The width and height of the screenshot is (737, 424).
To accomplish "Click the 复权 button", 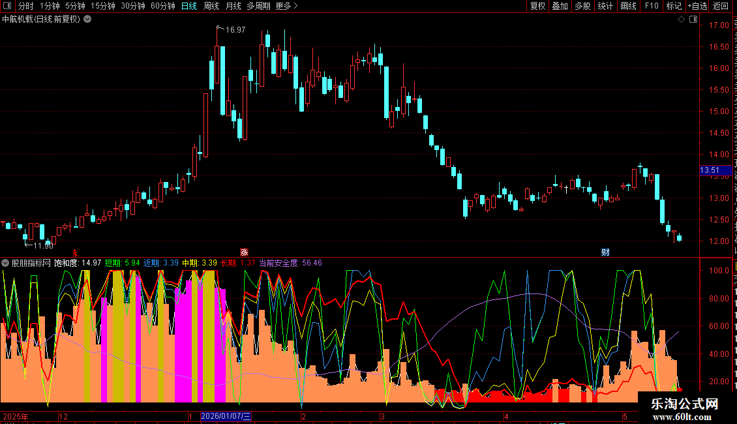I will [x=537, y=6].
